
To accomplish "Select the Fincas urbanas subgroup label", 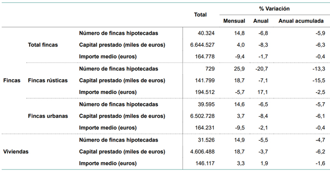I will pyautogui.click(x=48, y=116).
